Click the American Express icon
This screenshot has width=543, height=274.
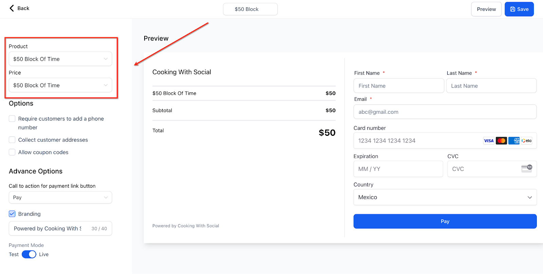point(514,141)
